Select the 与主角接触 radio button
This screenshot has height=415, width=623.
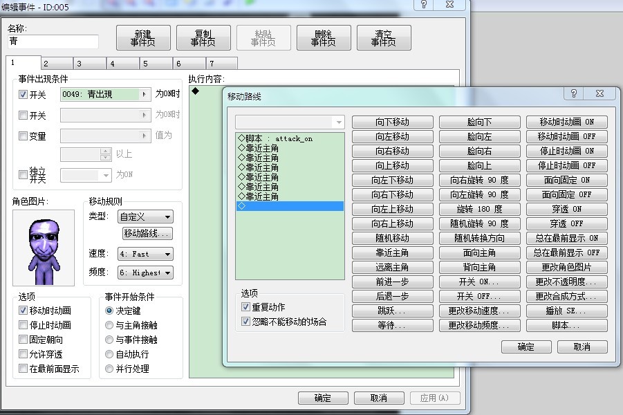pyautogui.click(x=109, y=325)
